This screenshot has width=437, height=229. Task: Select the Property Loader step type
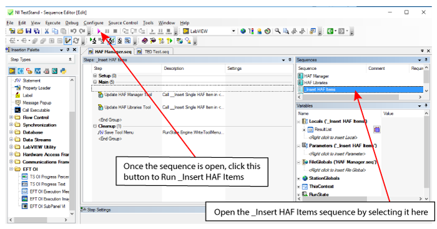33,88
